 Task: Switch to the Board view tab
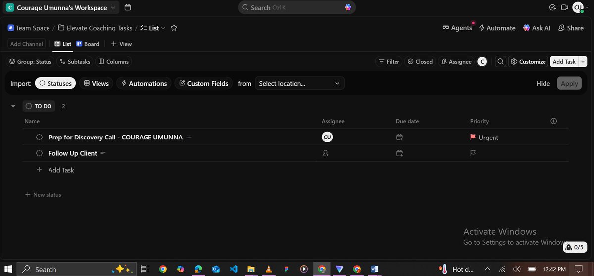(88, 44)
